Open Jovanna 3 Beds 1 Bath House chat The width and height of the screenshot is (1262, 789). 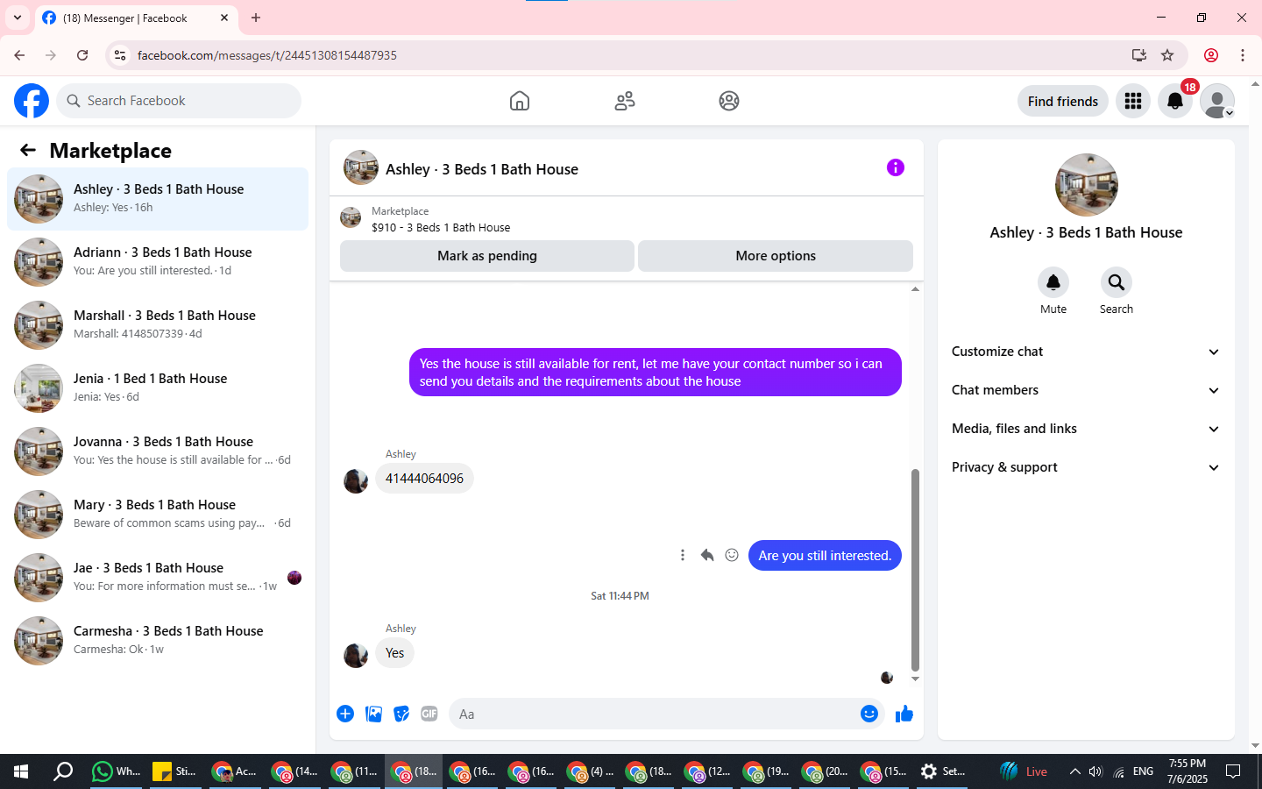[158, 451]
